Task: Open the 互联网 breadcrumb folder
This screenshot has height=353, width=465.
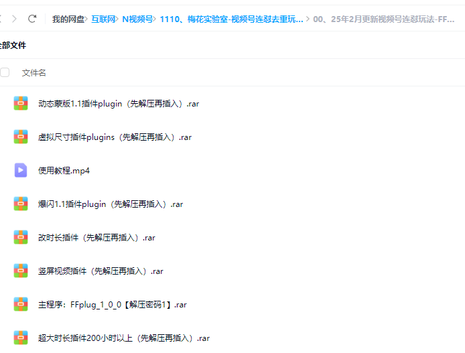Action: [103, 19]
